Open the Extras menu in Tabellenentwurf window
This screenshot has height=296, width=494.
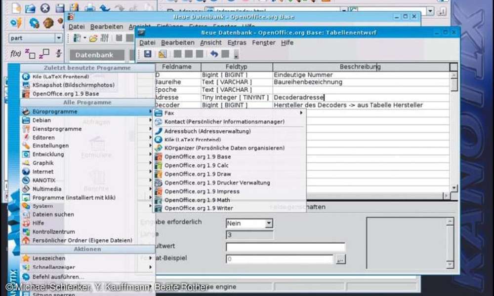coord(237,42)
